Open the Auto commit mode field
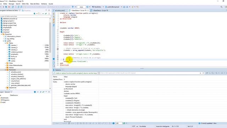The image size is (227, 128). pyautogui.click(x=81, y=7)
